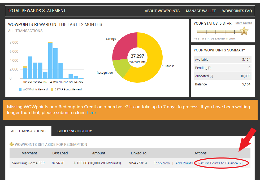Screen dimensions: 260x180
Task: Click the Balance row label
Action: (x=201, y=84)
